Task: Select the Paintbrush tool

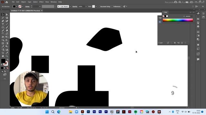Action: click(7, 27)
